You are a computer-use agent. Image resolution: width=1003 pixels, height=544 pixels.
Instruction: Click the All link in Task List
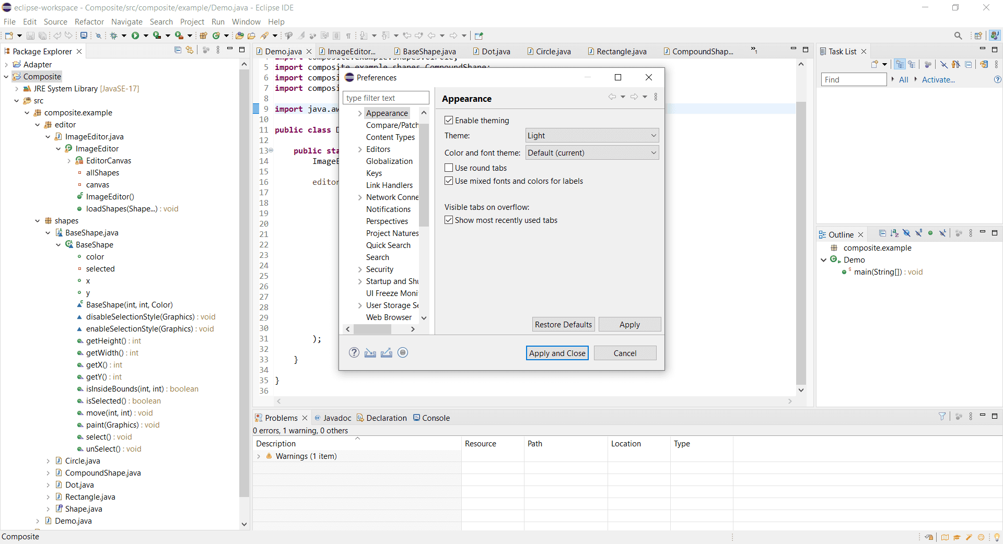tap(903, 79)
